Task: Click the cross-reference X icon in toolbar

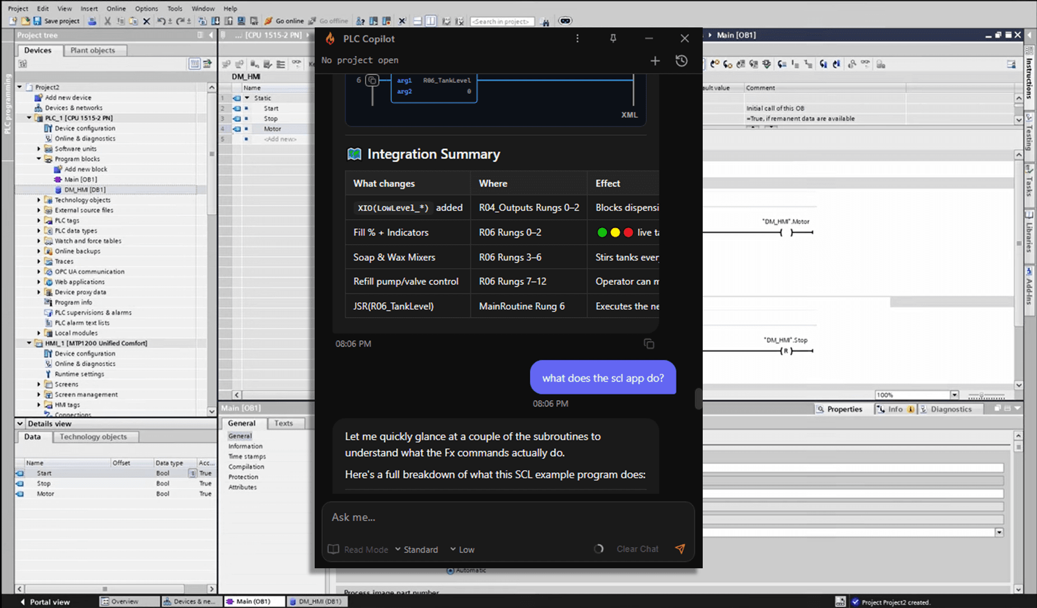Action: [x=402, y=21]
